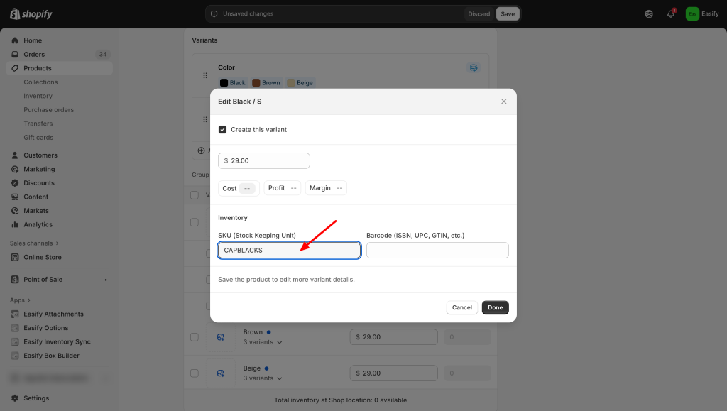Image resolution: width=727 pixels, height=411 pixels.
Task: Go to Analytics in the sidebar
Action: pyautogui.click(x=38, y=224)
